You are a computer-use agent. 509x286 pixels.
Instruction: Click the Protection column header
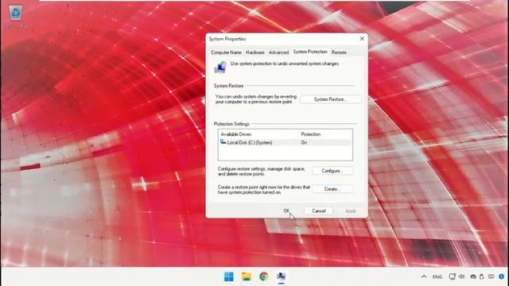tap(325, 134)
